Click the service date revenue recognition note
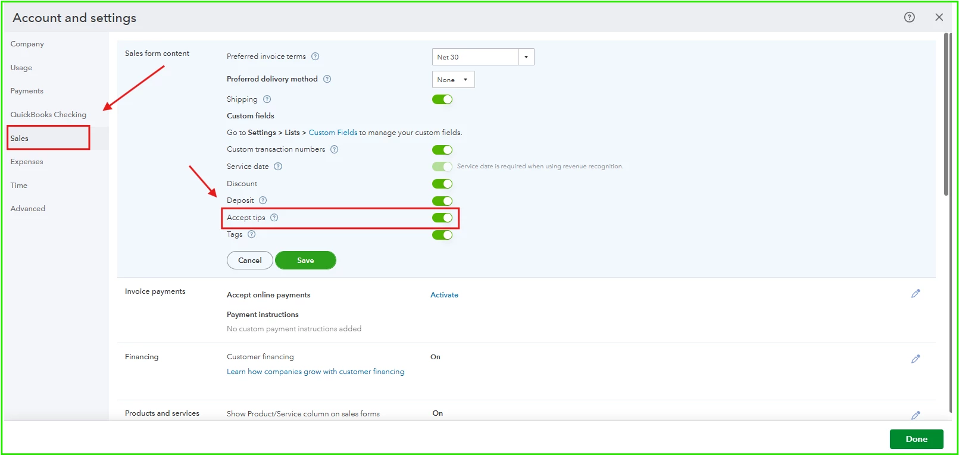Image resolution: width=959 pixels, height=455 pixels. tap(540, 167)
